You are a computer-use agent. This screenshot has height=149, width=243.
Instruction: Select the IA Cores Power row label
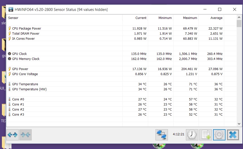coord(23,39)
